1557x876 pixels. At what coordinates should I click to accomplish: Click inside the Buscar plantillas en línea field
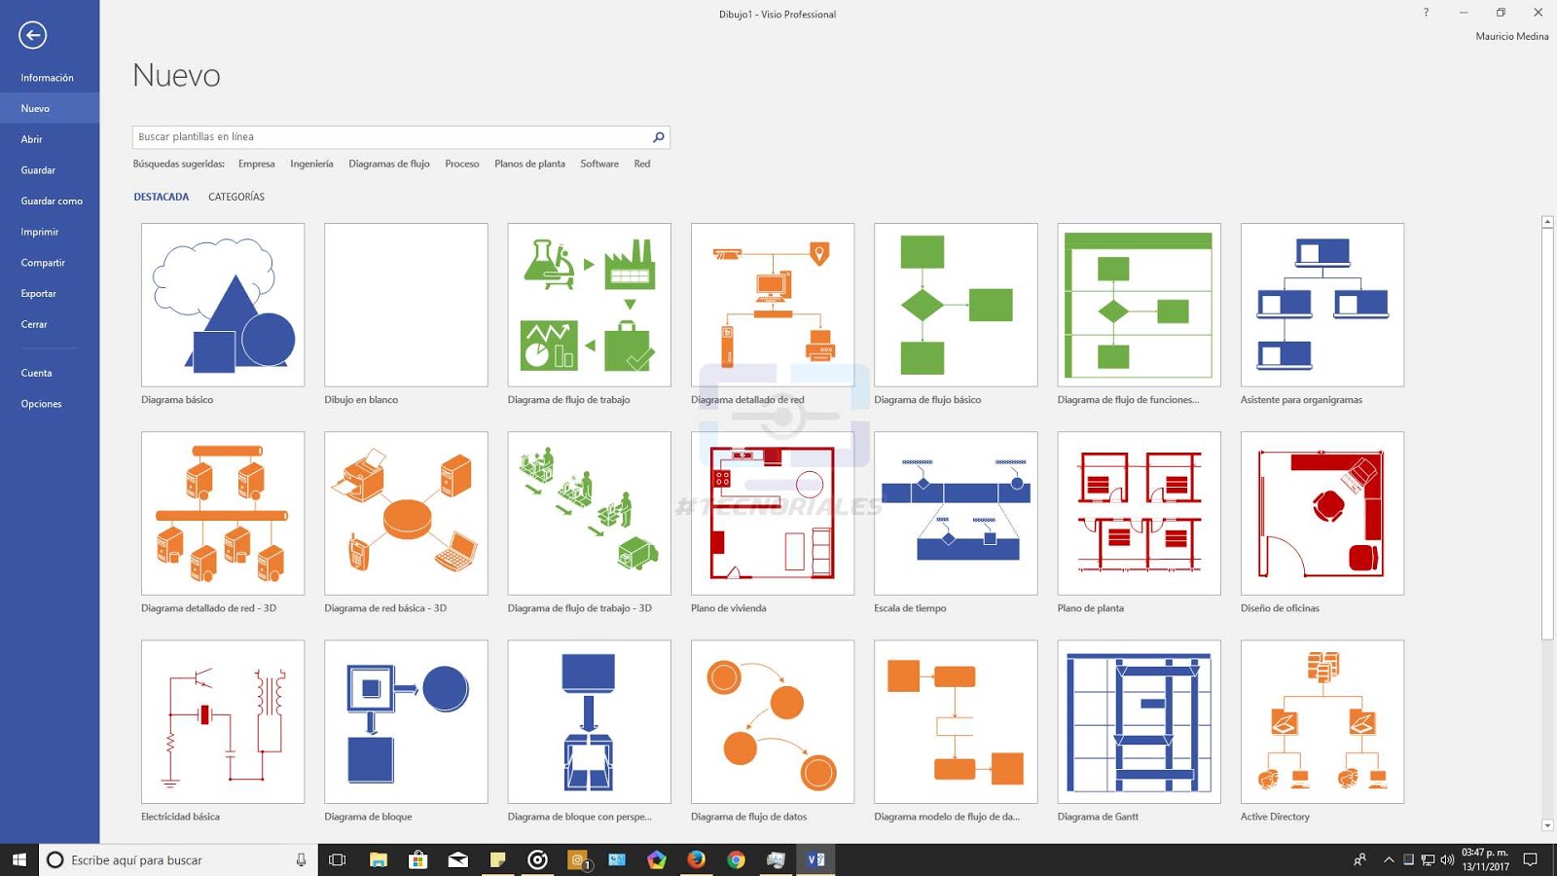click(x=389, y=136)
